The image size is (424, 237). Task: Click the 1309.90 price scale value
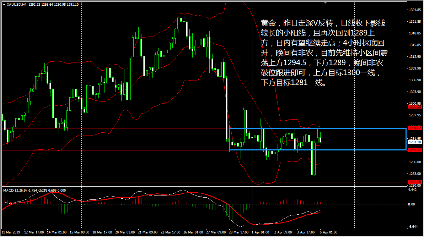[x=415, y=68]
